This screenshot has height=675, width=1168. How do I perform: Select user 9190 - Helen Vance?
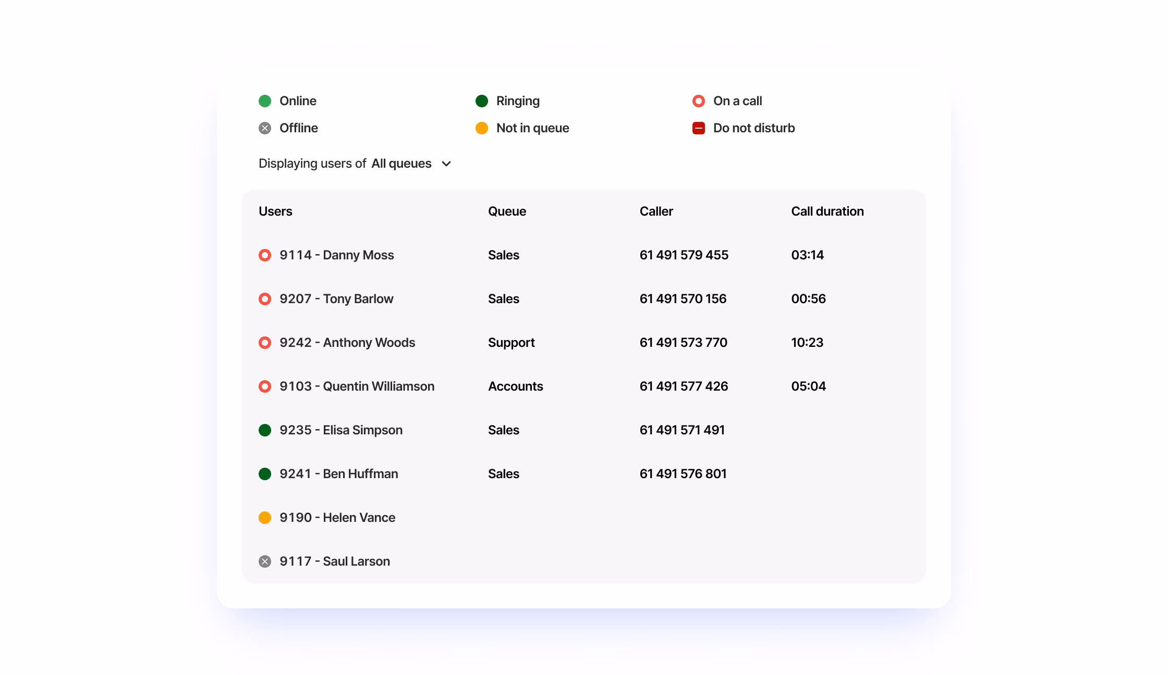click(337, 518)
